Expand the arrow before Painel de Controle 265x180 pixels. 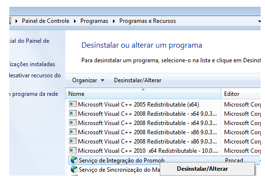click(17, 21)
